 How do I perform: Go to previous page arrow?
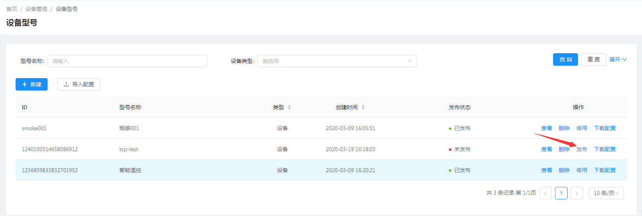point(545,193)
